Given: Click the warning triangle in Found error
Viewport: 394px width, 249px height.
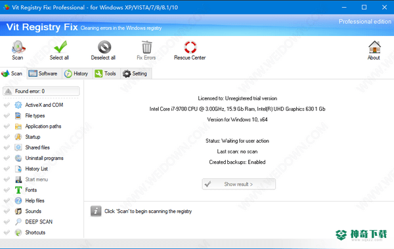Looking at the screenshot, I should pos(9,91).
